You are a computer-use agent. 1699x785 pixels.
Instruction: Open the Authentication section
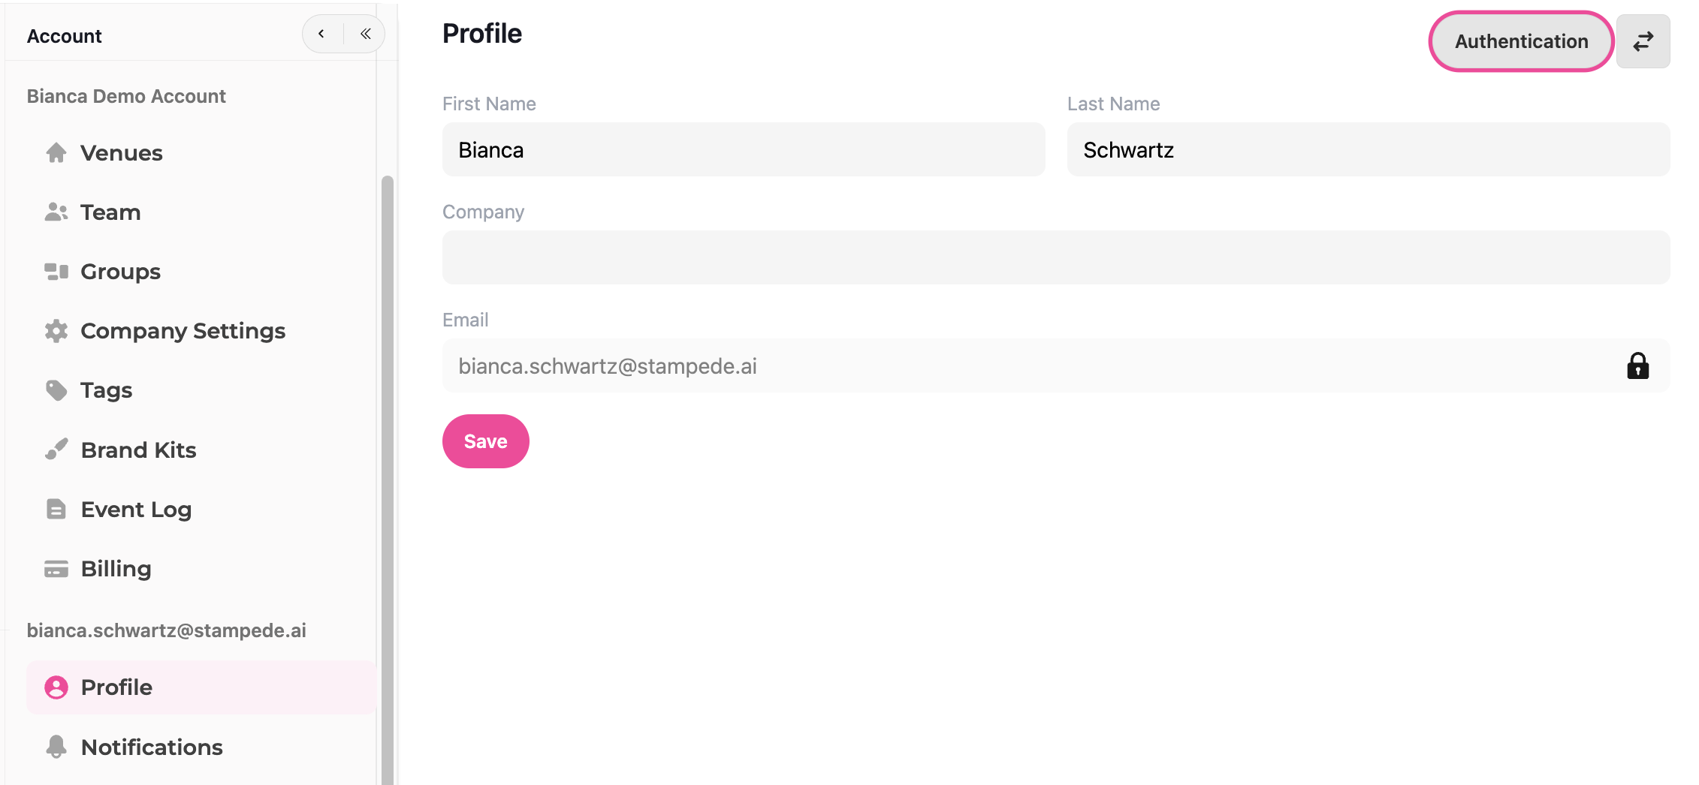coord(1522,41)
